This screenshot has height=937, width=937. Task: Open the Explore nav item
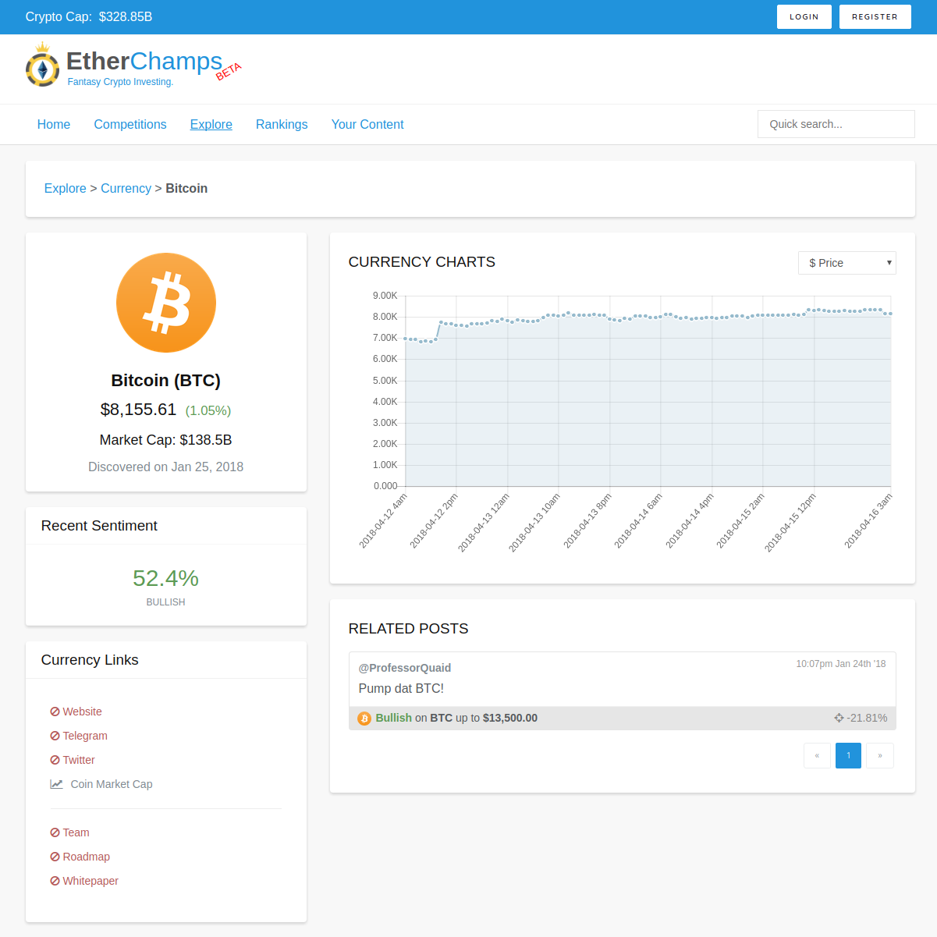pyautogui.click(x=211, y=124)
